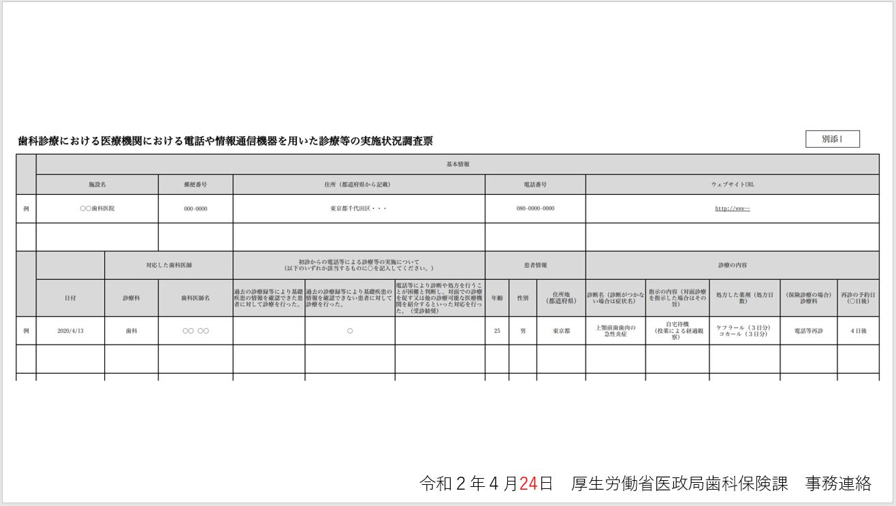896x506 pixels.
Task: Select the 歯科医師名 column header
Action: [x=195, y=298]
